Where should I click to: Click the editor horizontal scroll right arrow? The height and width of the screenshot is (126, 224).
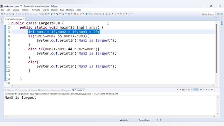[x=213, y=85]
